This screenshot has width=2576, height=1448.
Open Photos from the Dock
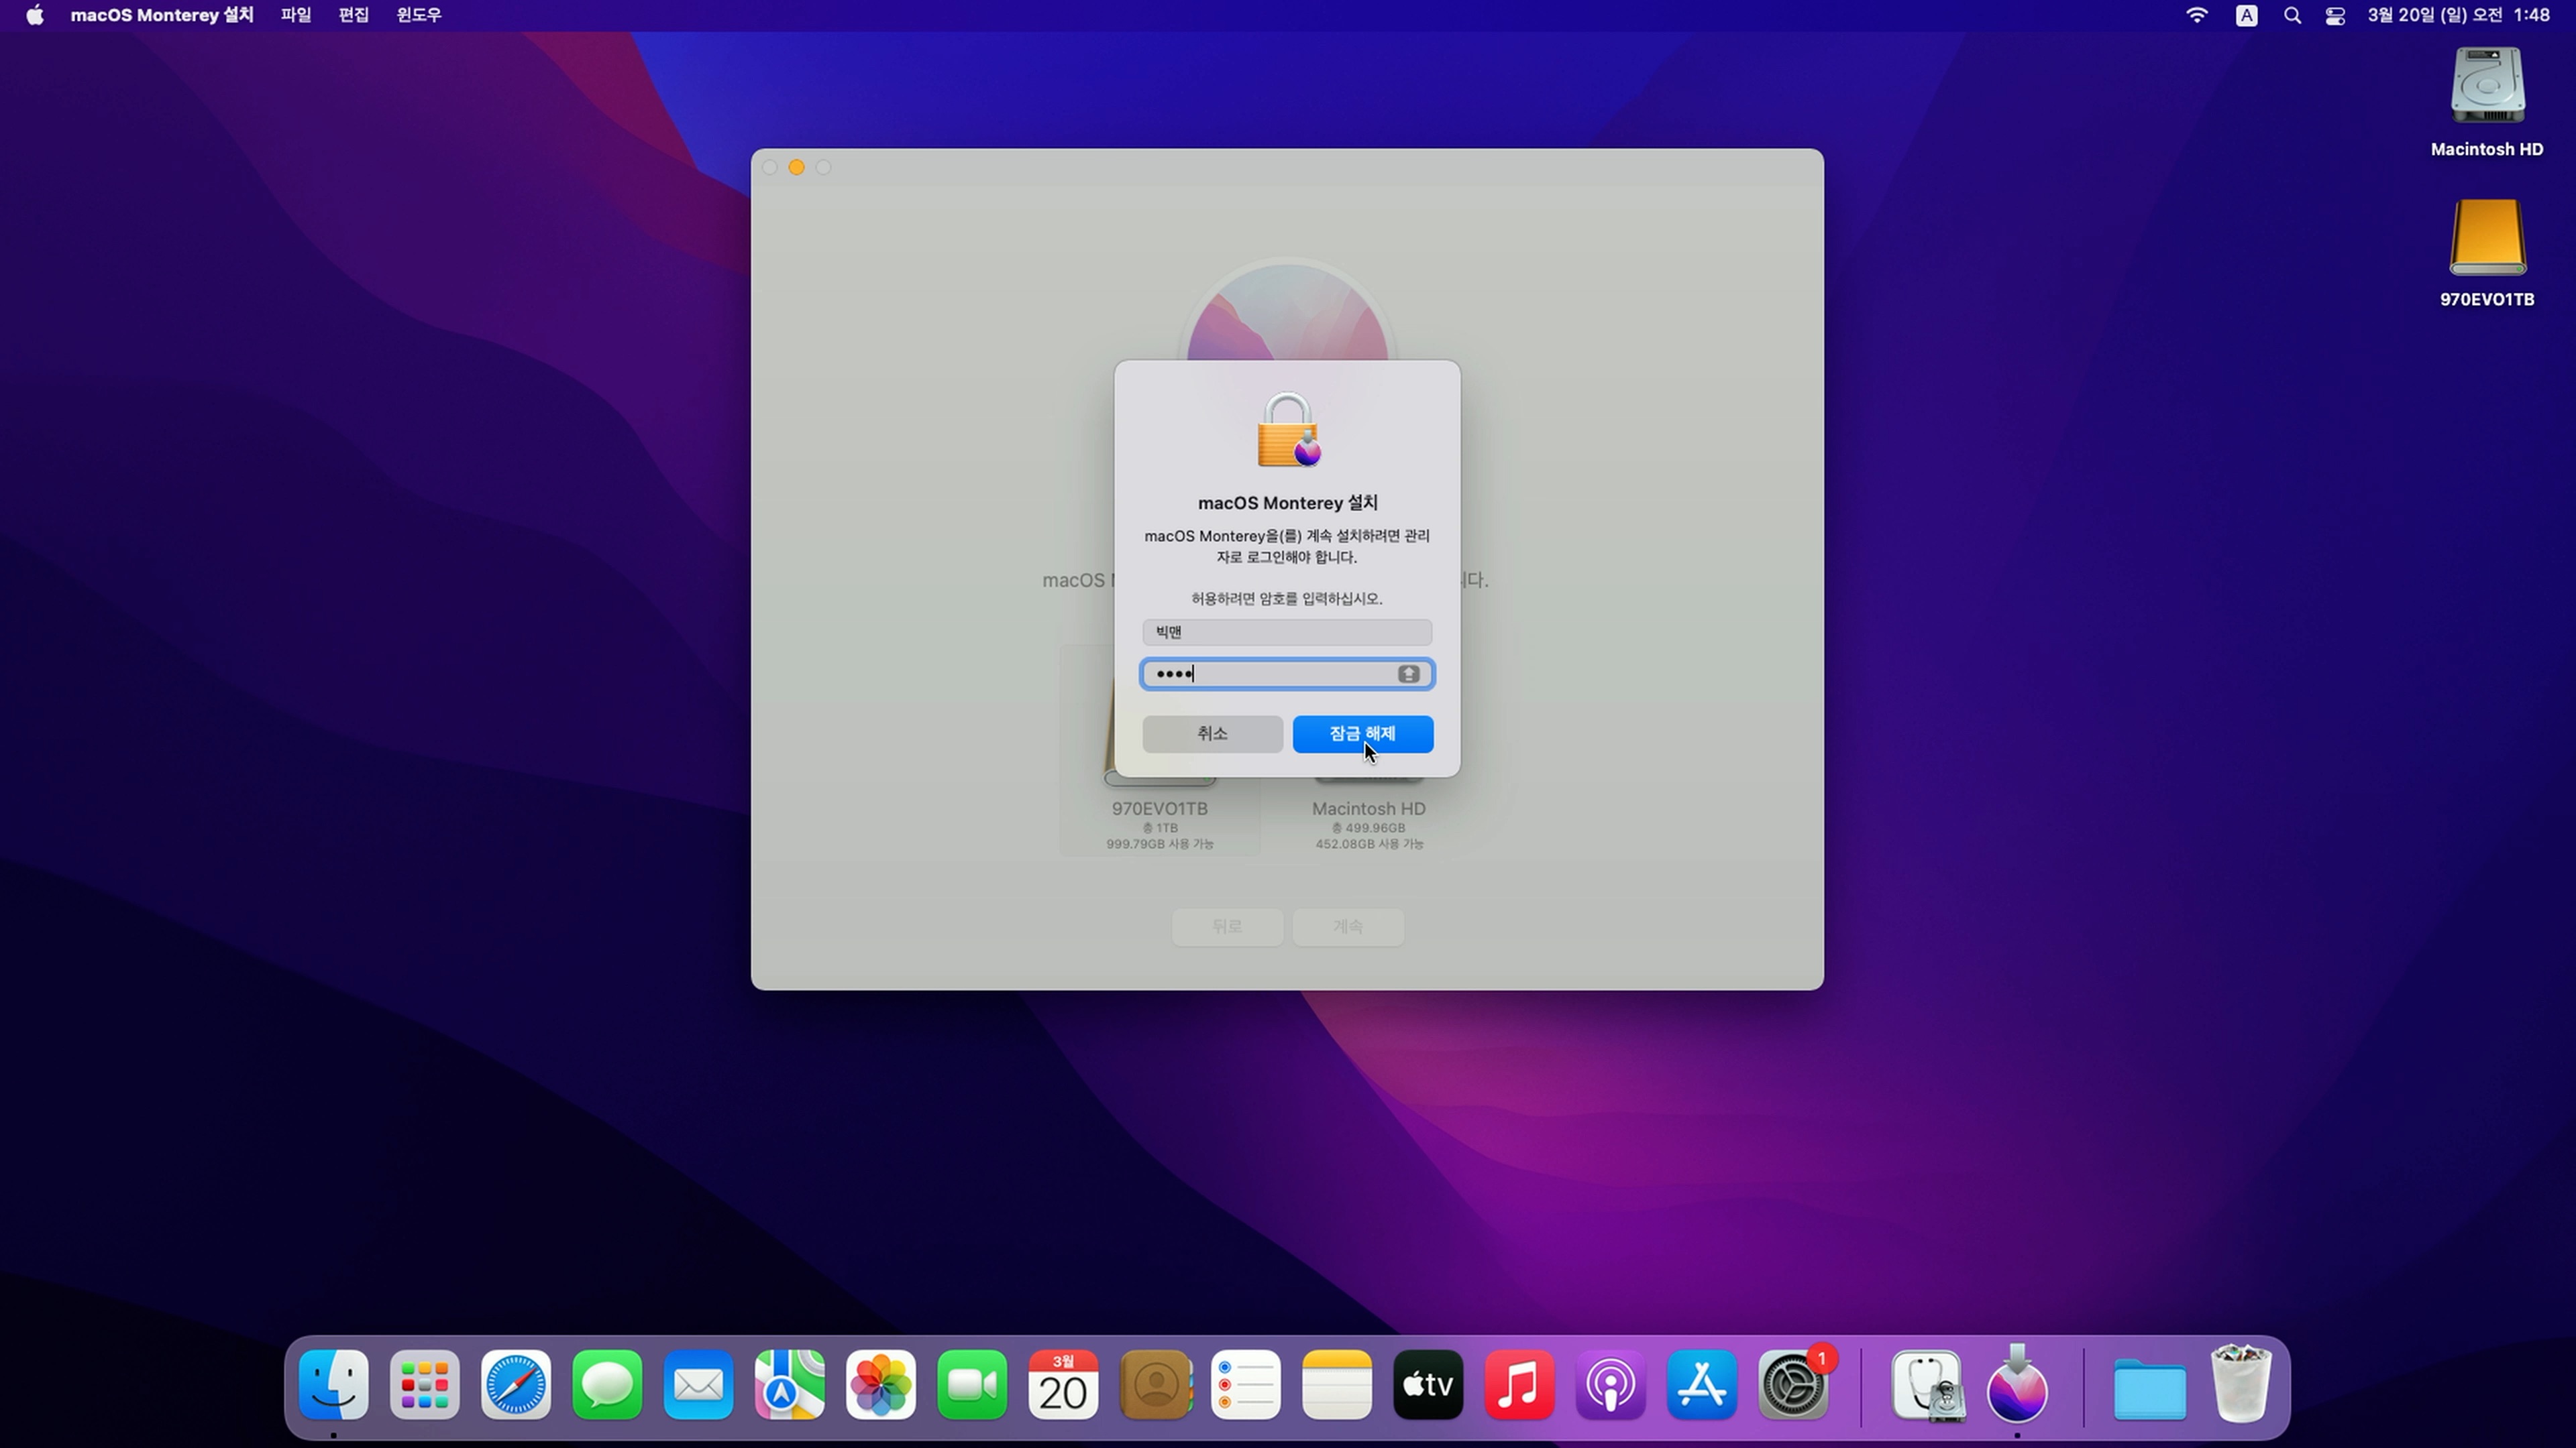point(881,1385)
